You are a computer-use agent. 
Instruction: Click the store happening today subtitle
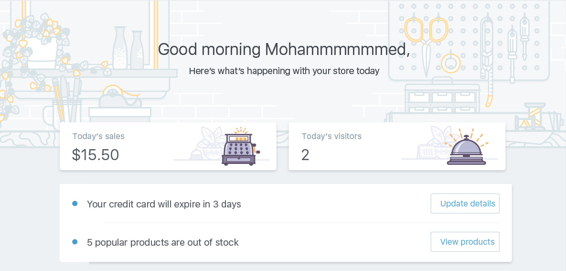click(284, 71)
